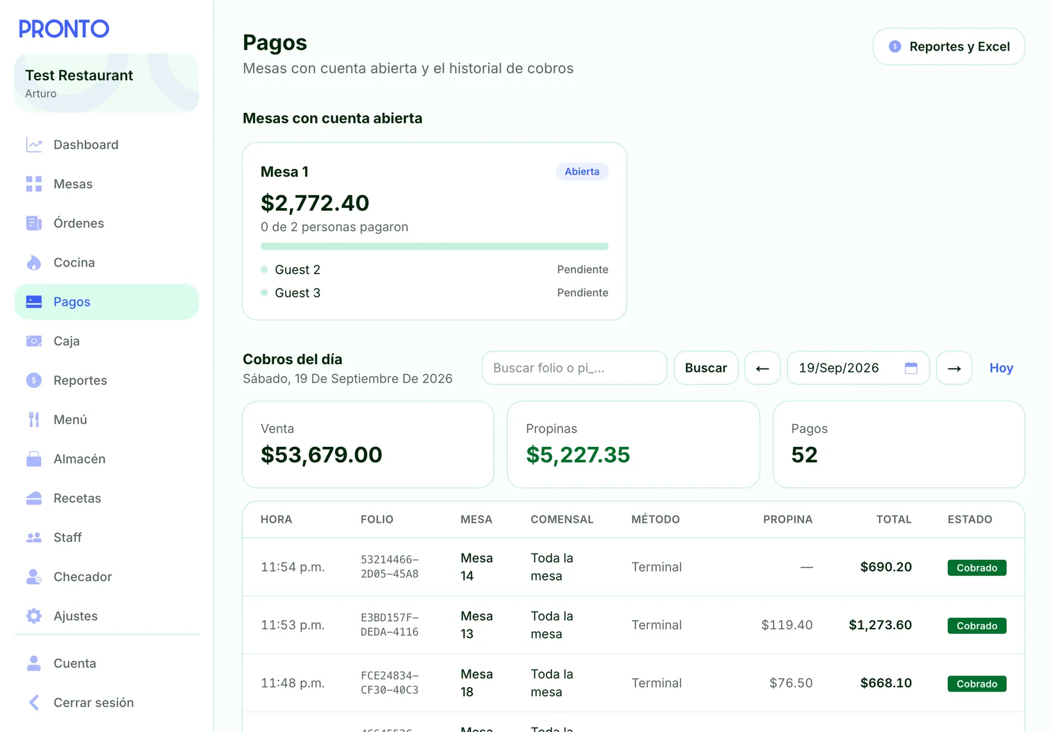Select folio E3BD157F-DEDA-4116
This screenshot has width=1053, height=732.
(390, 625)
